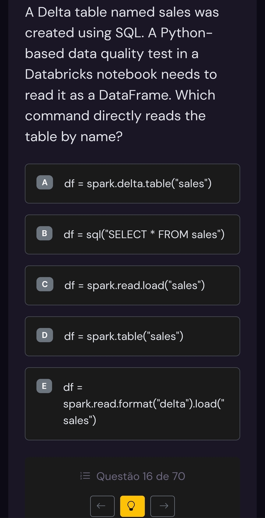This screenshot has height=518, width=265.
Task: Click 'created using SQL' in the question
Action: click(x=85, y=33)
